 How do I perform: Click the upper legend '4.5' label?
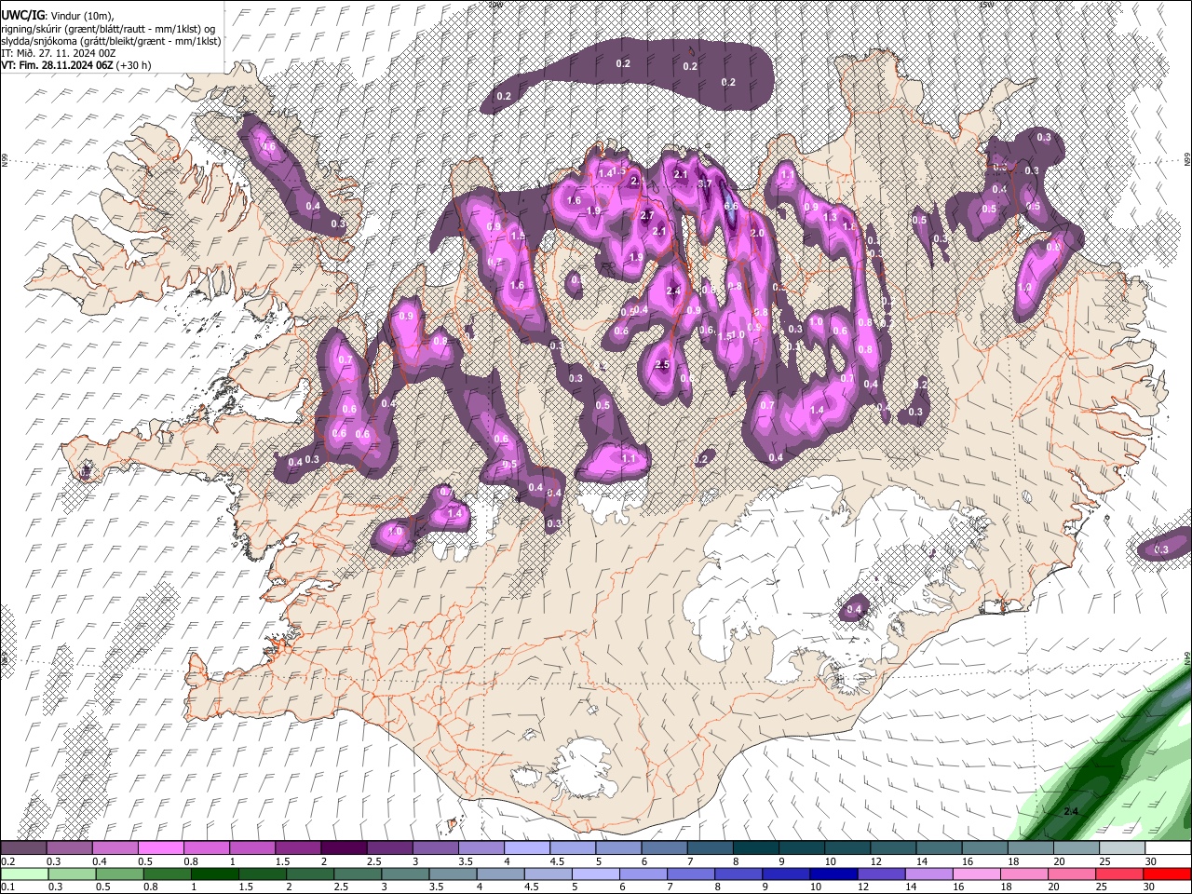point(557,861)
